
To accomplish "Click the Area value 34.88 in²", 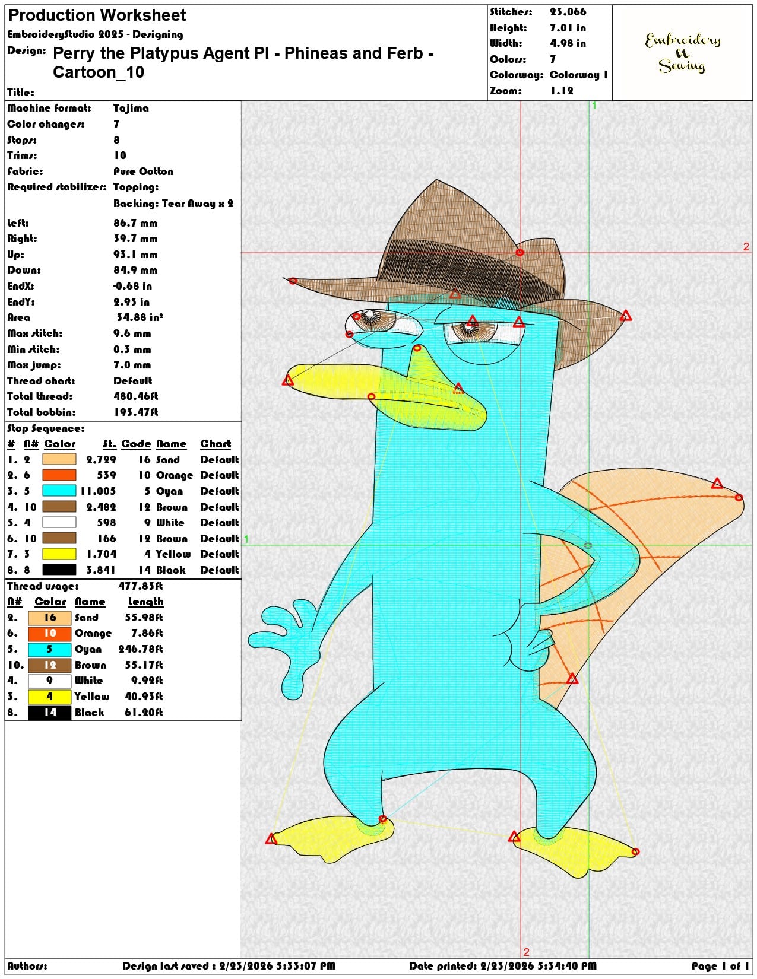I will (140, 317).
